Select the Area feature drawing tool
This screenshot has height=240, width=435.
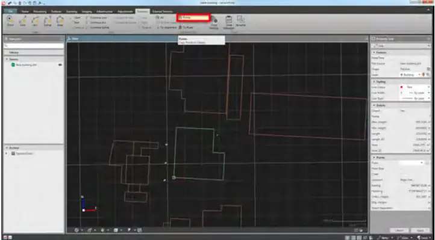point(60,21)
